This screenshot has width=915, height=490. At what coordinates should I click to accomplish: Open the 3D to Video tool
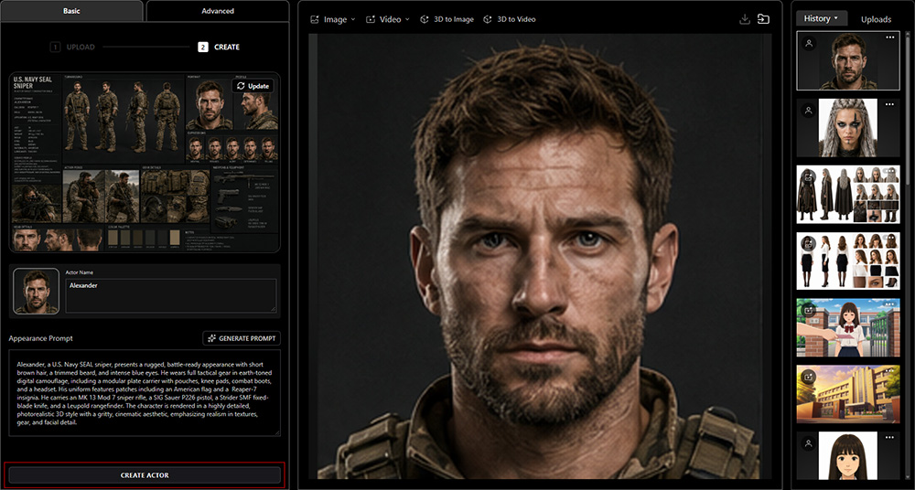(510, 19)
